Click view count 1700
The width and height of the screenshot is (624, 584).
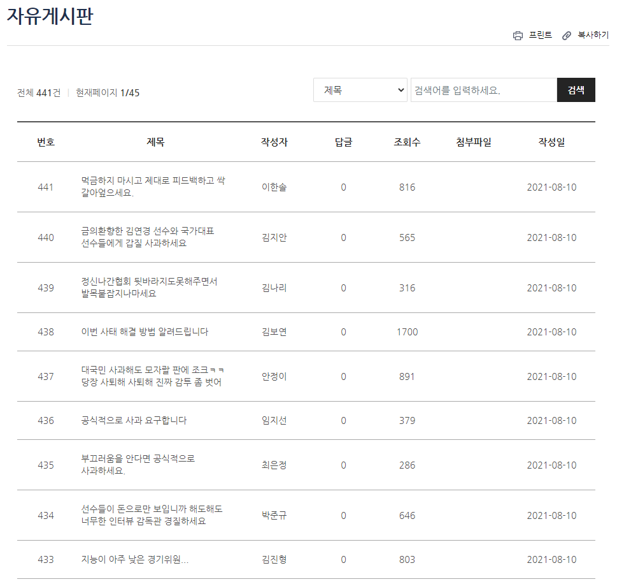[x=407, y=332]
